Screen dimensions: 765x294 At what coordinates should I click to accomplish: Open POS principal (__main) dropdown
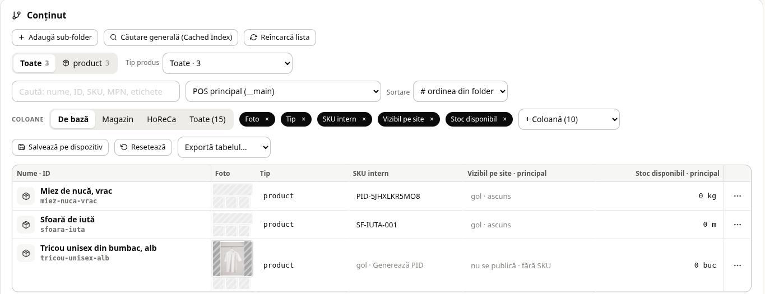(283, 91)
